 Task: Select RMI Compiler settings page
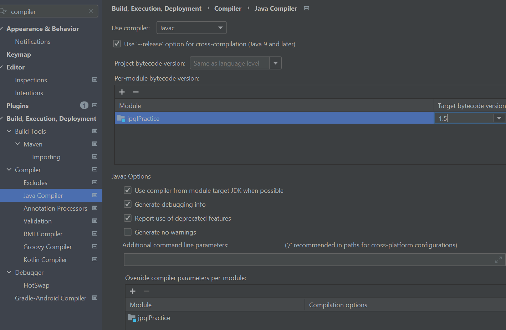point(43,234)
